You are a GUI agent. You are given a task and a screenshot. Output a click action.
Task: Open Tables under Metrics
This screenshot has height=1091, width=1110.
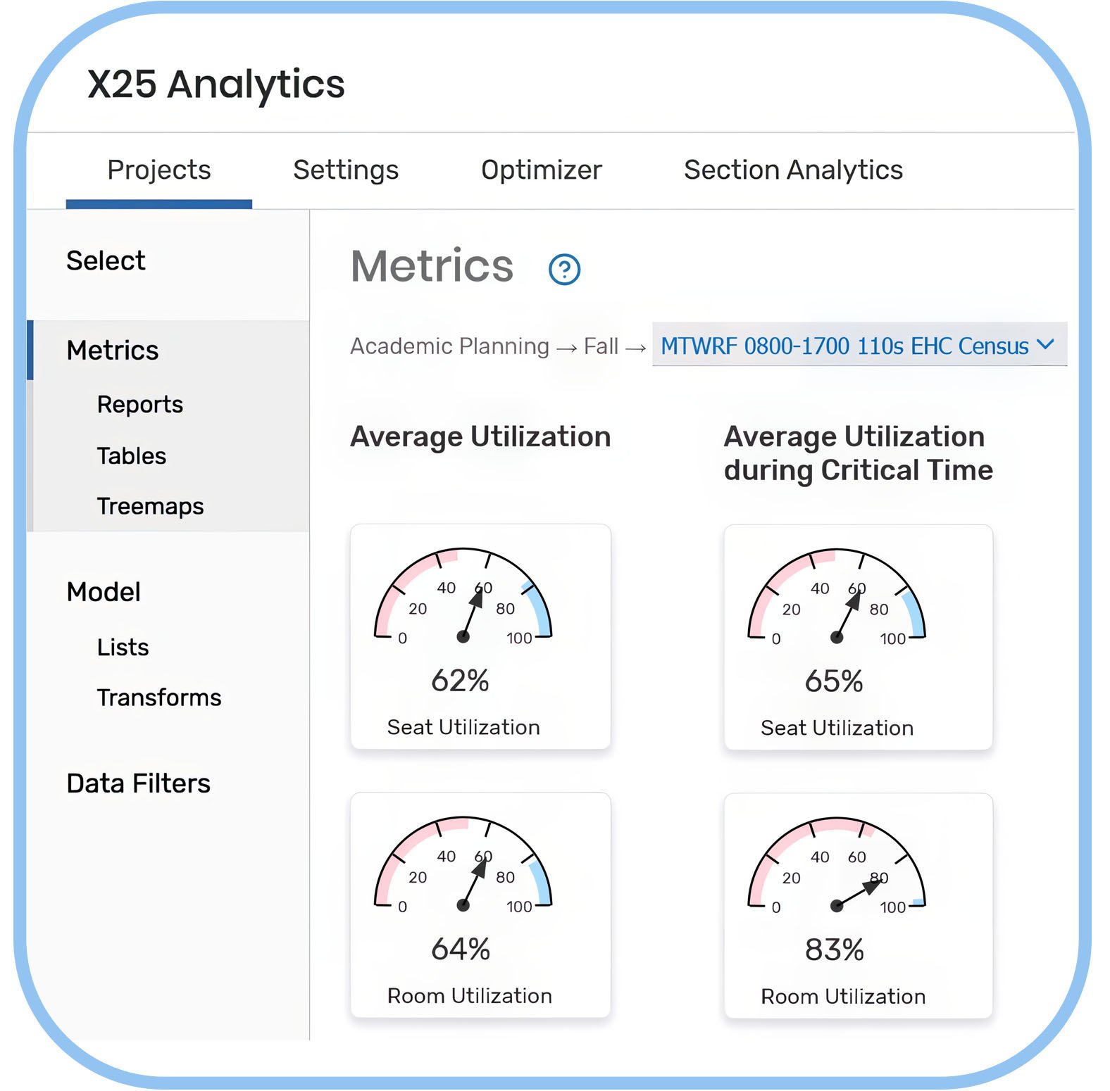[132, 455]
